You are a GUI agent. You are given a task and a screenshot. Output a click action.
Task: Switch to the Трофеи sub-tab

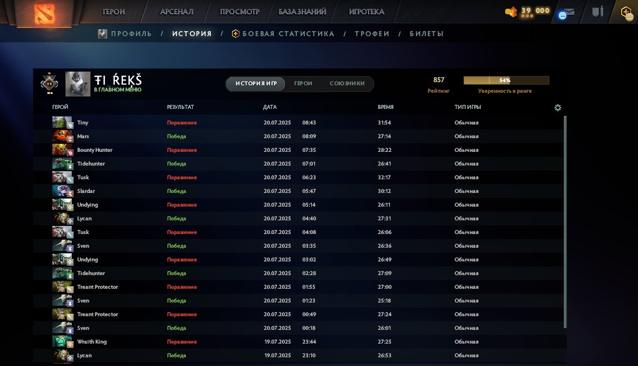[x=372, y=34]
